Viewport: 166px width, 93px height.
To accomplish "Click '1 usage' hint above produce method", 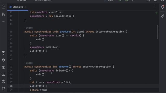I will [29, 28].
